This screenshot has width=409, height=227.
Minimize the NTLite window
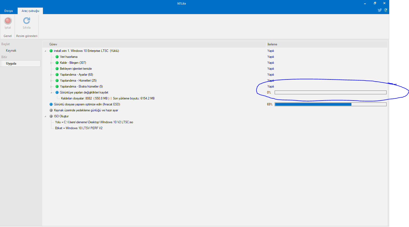(x=365, y=3)
